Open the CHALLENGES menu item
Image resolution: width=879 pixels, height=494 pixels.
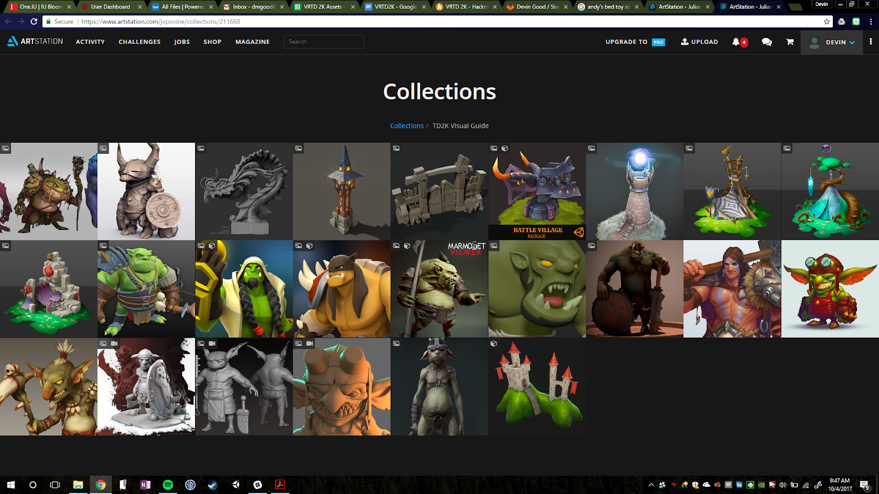pyautogui.click(x=140, y=42)
